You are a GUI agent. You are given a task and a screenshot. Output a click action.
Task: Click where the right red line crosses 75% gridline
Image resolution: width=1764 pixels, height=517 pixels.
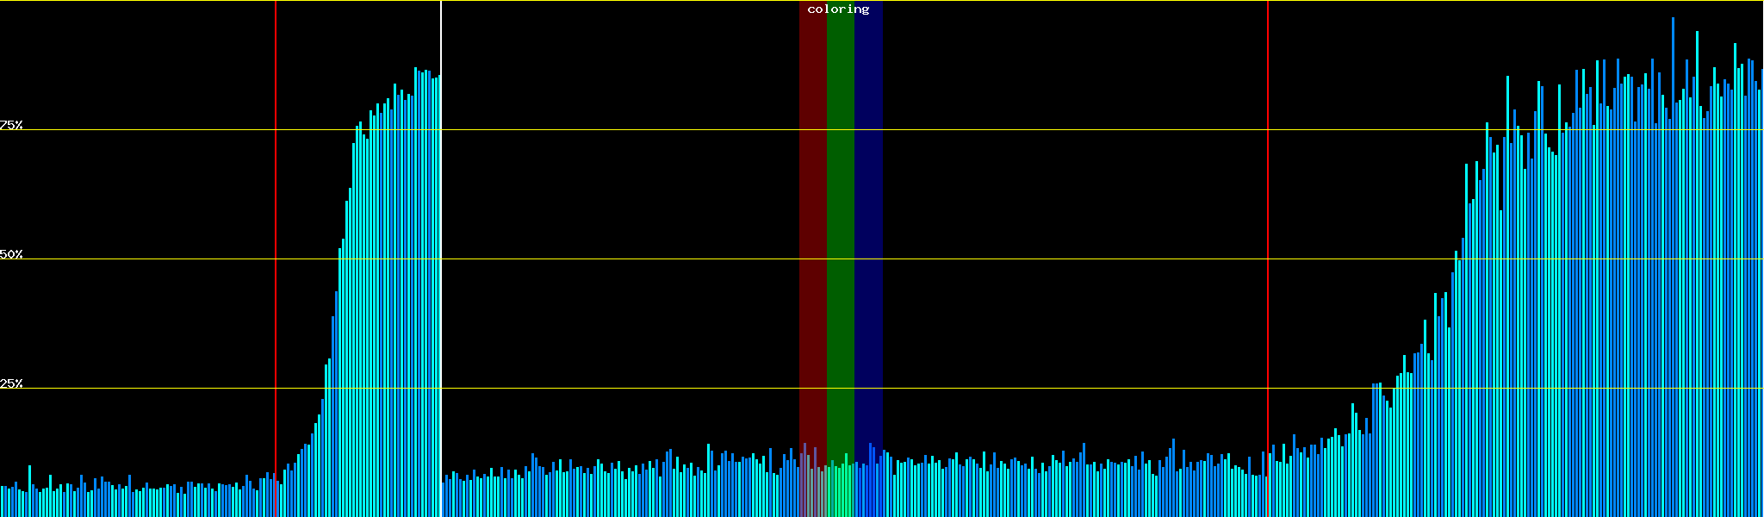1268,130
